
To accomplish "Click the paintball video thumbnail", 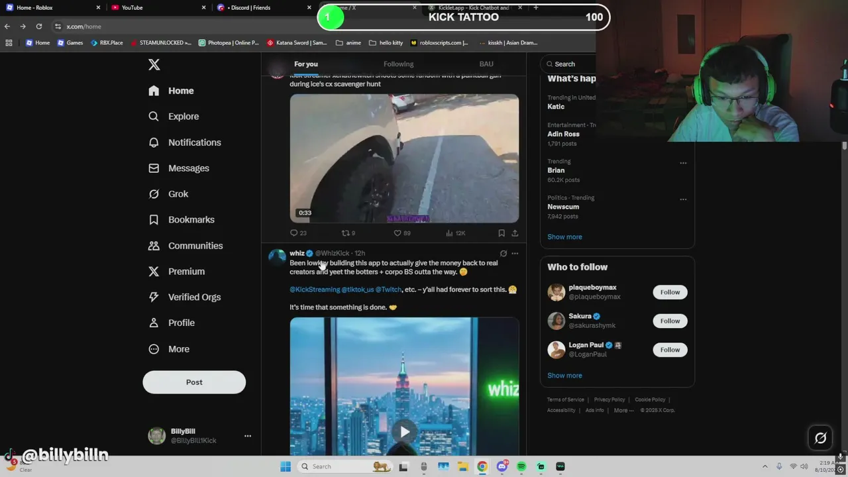I will 404,158.
